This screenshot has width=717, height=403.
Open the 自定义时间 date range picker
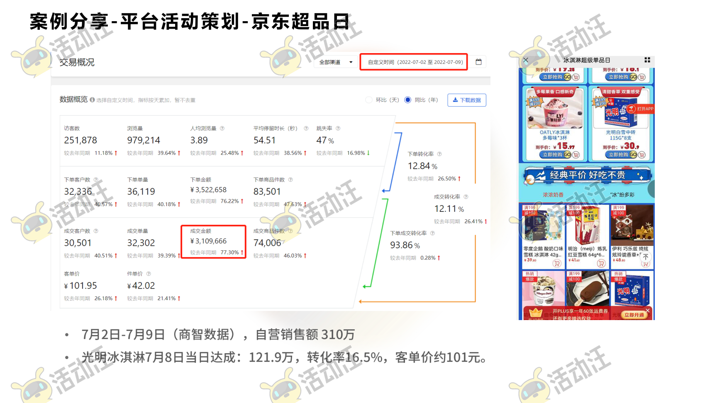pyautogui.click(x=414, y=62)
